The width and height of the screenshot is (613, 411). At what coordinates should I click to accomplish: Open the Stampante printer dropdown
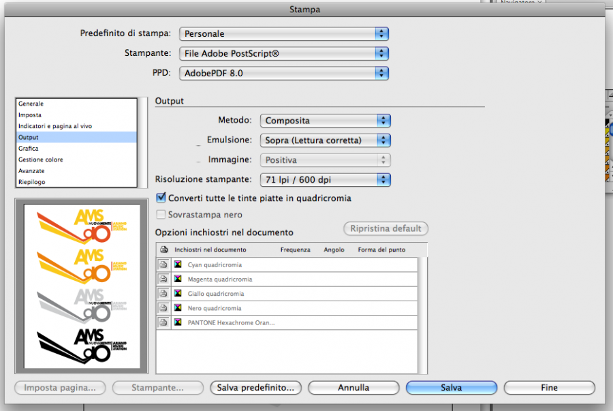tap(284, 53)
